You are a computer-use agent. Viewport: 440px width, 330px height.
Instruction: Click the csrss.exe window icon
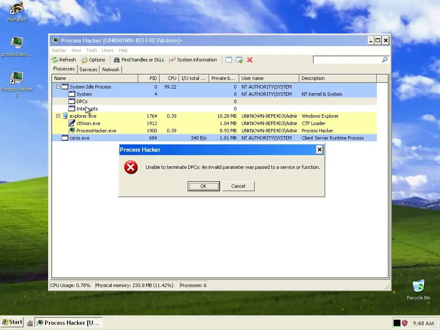65,138
